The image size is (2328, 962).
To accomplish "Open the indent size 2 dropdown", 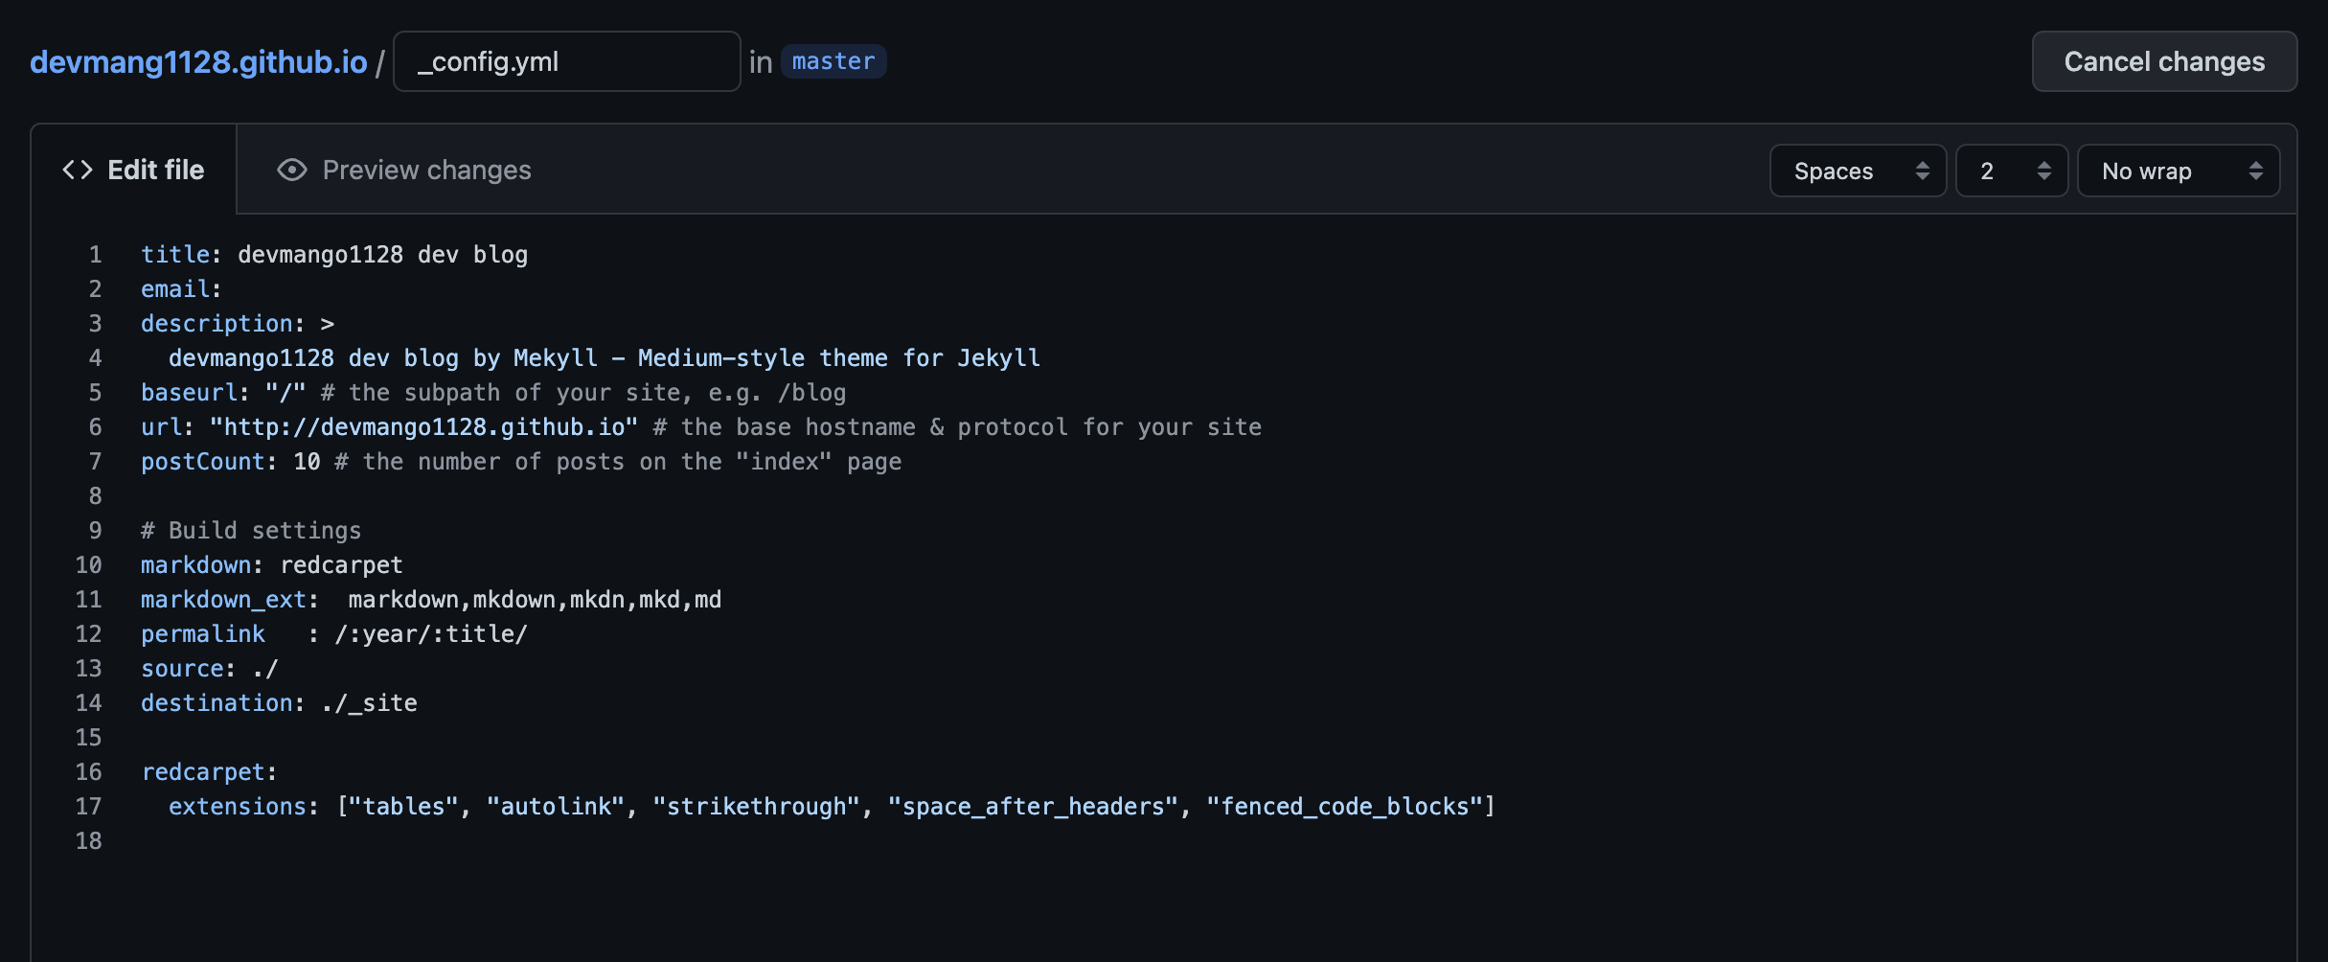I will 2012,171.
